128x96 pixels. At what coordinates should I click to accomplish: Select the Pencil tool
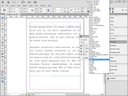pos(2,40)
